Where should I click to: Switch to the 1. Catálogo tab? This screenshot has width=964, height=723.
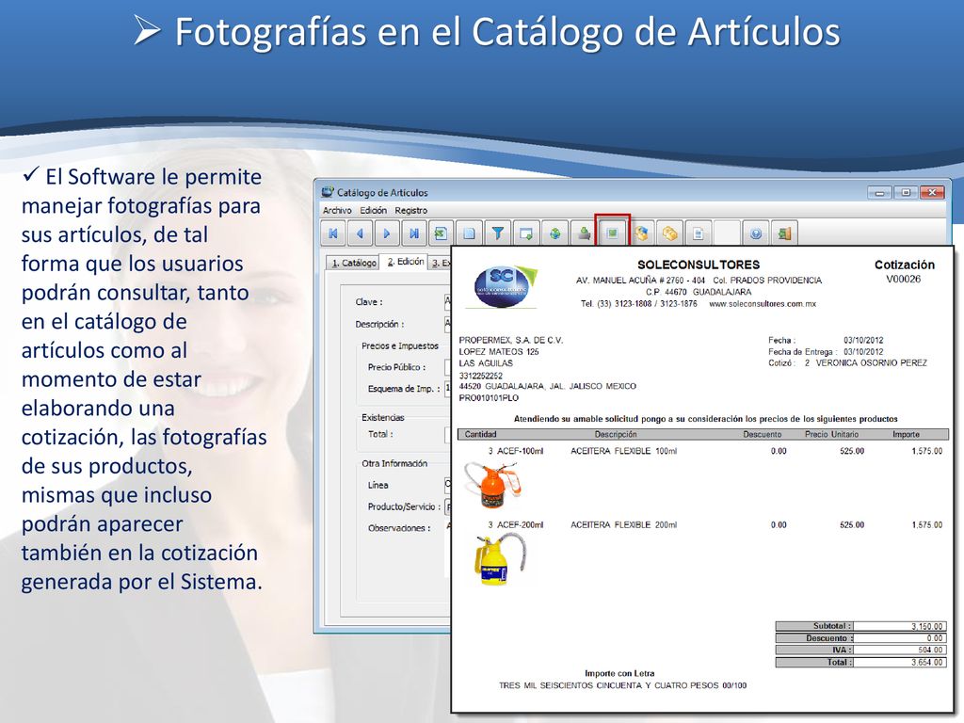click(353, 263)
